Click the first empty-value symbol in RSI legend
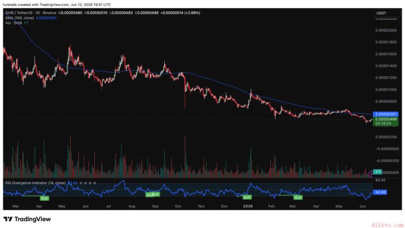Viewport: 405px width, 228px height. pyautogui.click(x=81, y=183)
